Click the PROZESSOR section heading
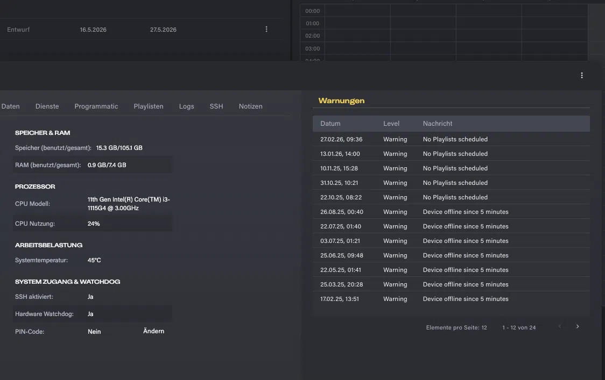This screenshot has width=605, height=380. pos(35,187)
